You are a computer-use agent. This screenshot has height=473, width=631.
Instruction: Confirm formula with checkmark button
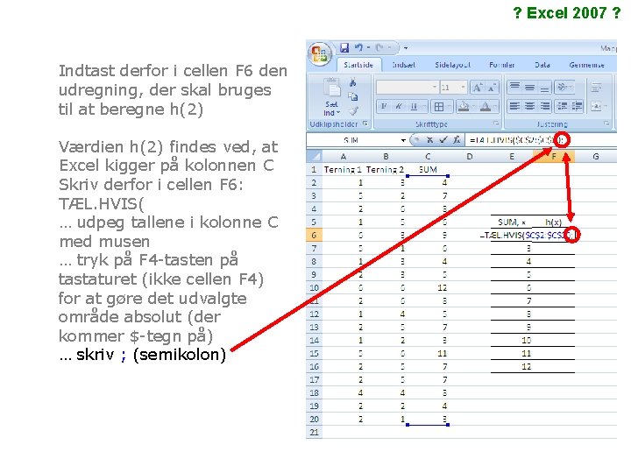tap(443, 140)
